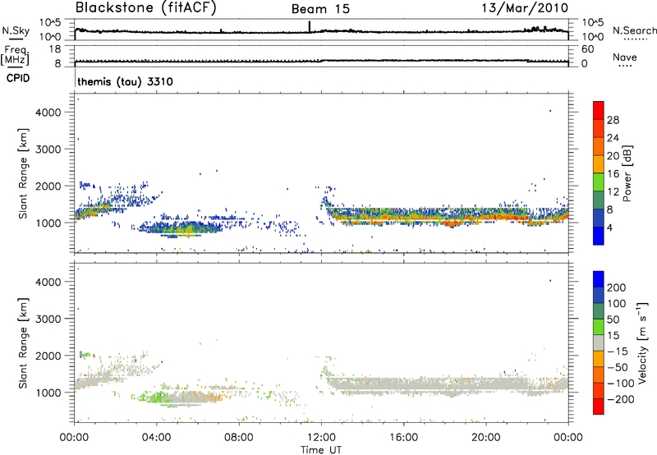This screenshot has height=455, width=657.
Task: Select the "-200" velocity colorbar label
Action: point(620,399)
